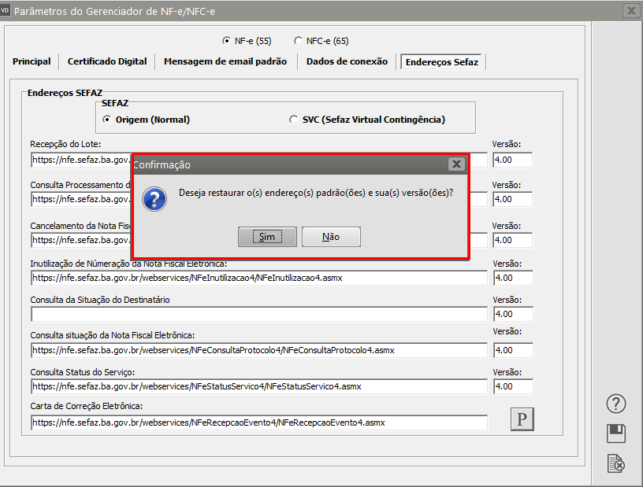Close the Confirmação dialog with X
643x487 pixels.
coord(455,164)
